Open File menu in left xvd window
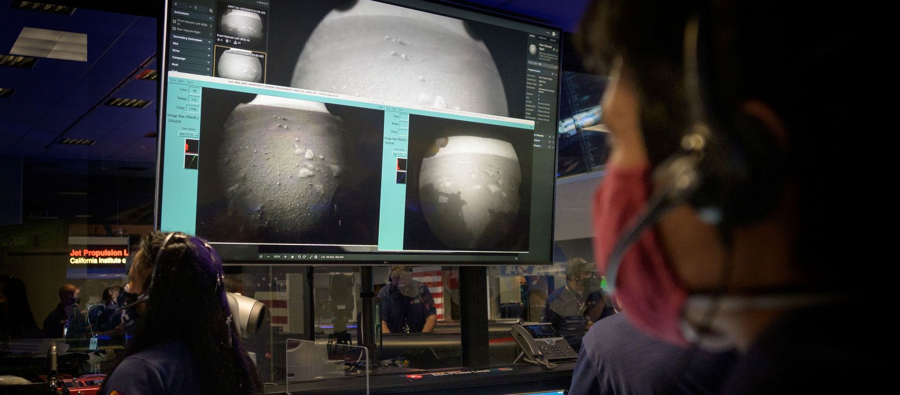 [x=173, y=80]
